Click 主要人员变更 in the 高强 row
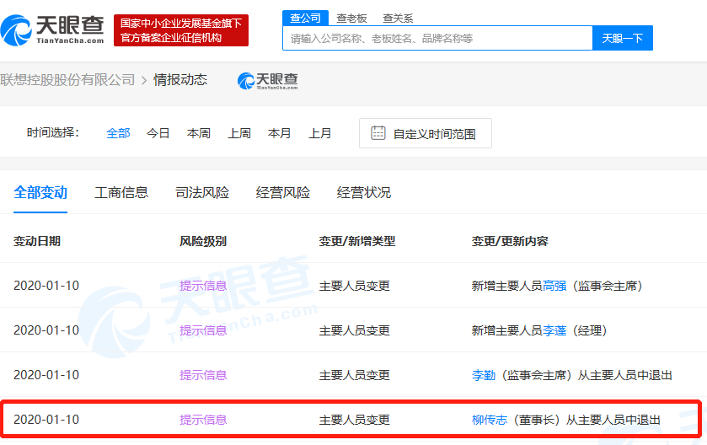 click(x=355, y=286)
